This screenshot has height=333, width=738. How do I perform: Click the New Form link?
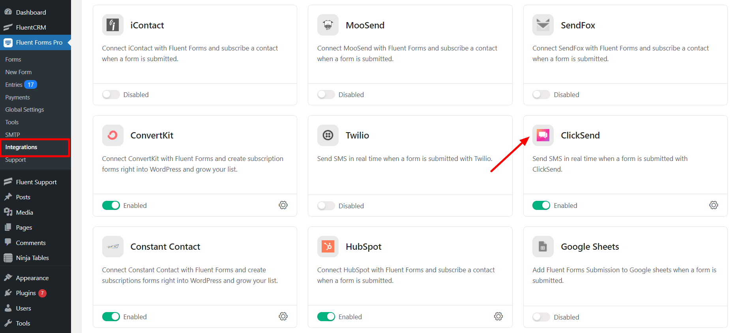[19, 72]
